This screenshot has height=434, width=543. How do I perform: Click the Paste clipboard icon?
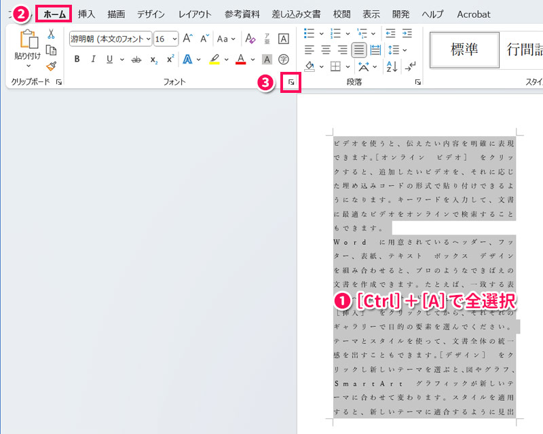point(29,39)
